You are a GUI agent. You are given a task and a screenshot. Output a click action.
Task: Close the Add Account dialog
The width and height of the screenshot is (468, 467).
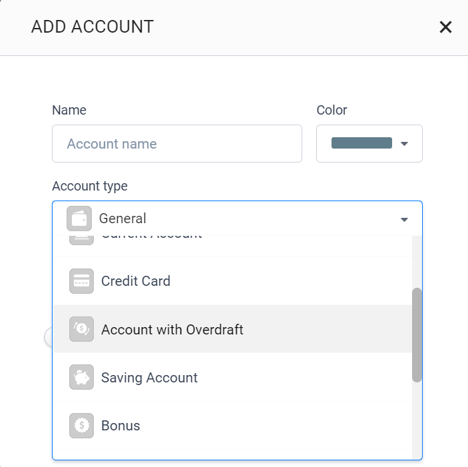pos(445,27)
